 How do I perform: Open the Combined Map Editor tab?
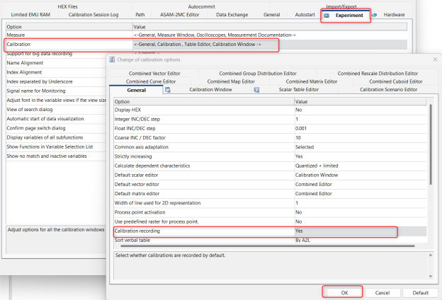click(x=231, y=81)
